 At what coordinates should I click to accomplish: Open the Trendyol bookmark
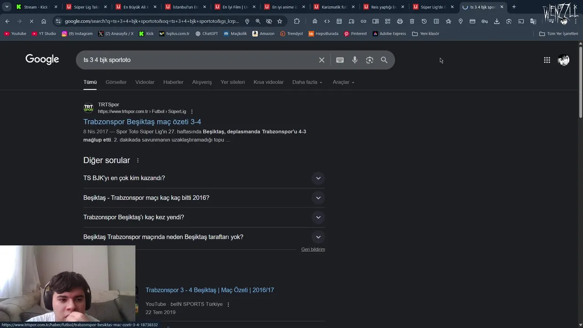click(x=291, y=34)
